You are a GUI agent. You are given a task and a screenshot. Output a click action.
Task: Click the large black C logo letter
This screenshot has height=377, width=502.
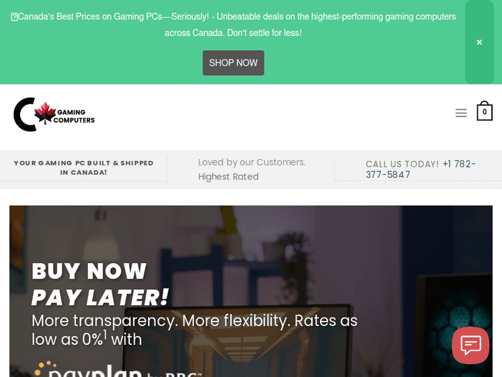coord(24,115)
